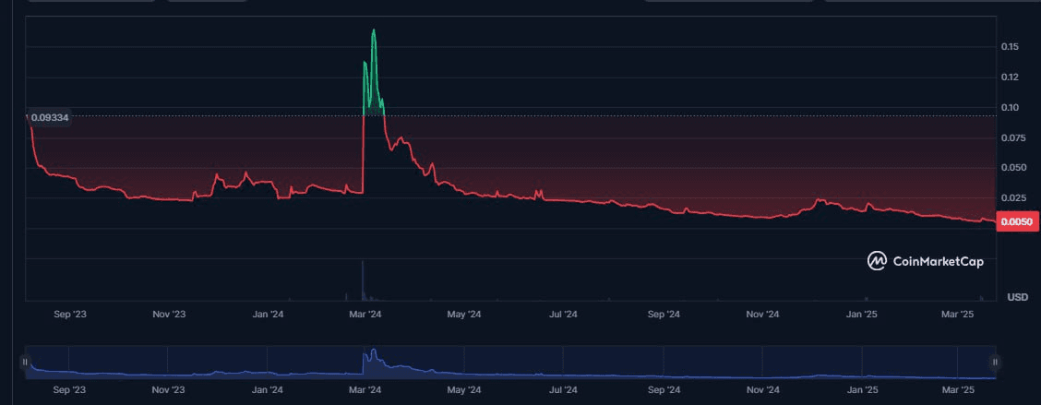Click the 0.025 price axis label
Screen dimensions: 1041x405
click(1013, 197)
